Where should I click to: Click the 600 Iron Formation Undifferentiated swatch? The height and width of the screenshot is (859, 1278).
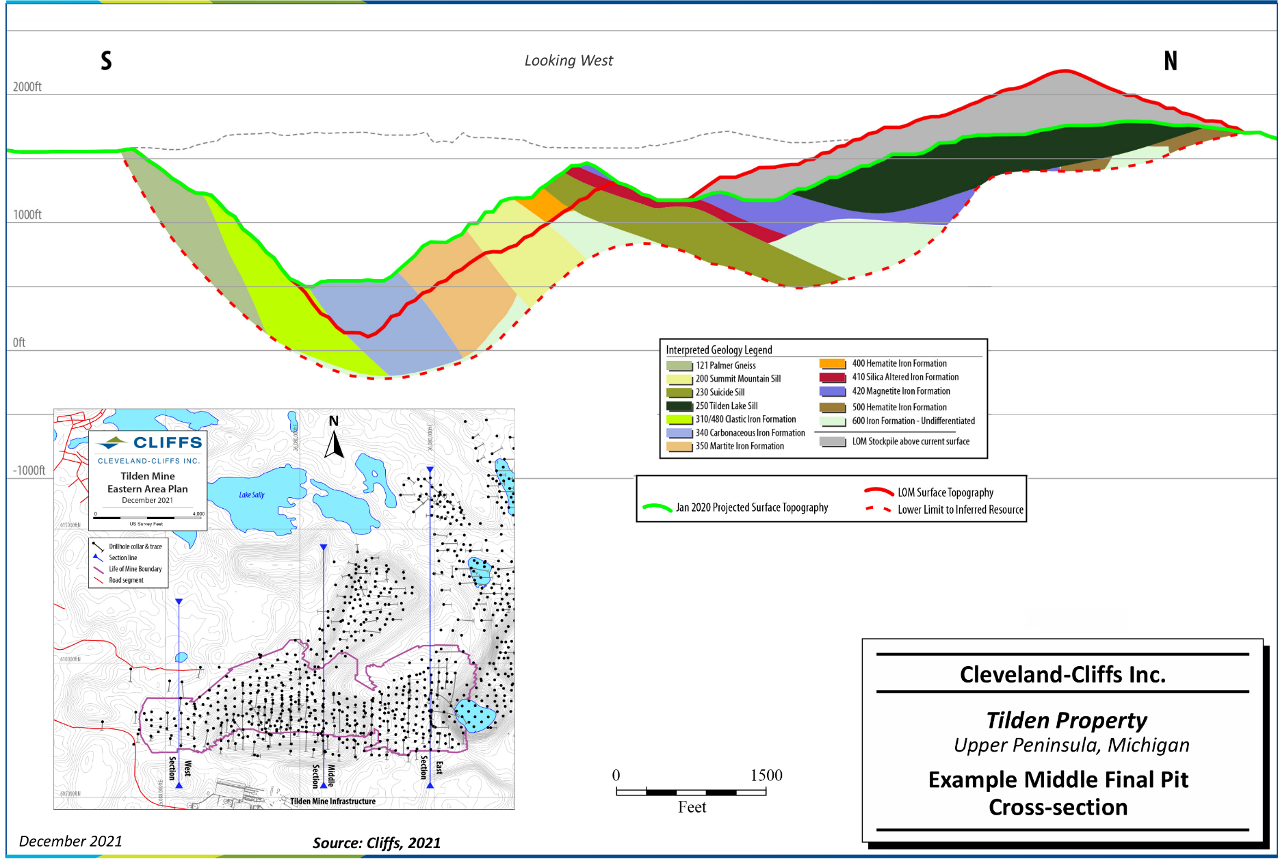[833, 421]
